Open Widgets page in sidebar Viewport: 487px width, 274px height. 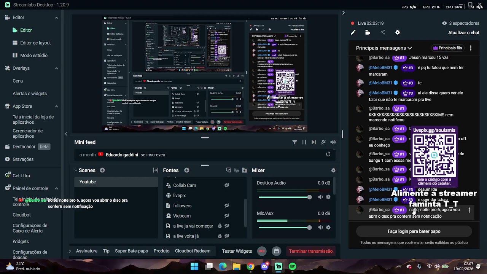(21, 241)
